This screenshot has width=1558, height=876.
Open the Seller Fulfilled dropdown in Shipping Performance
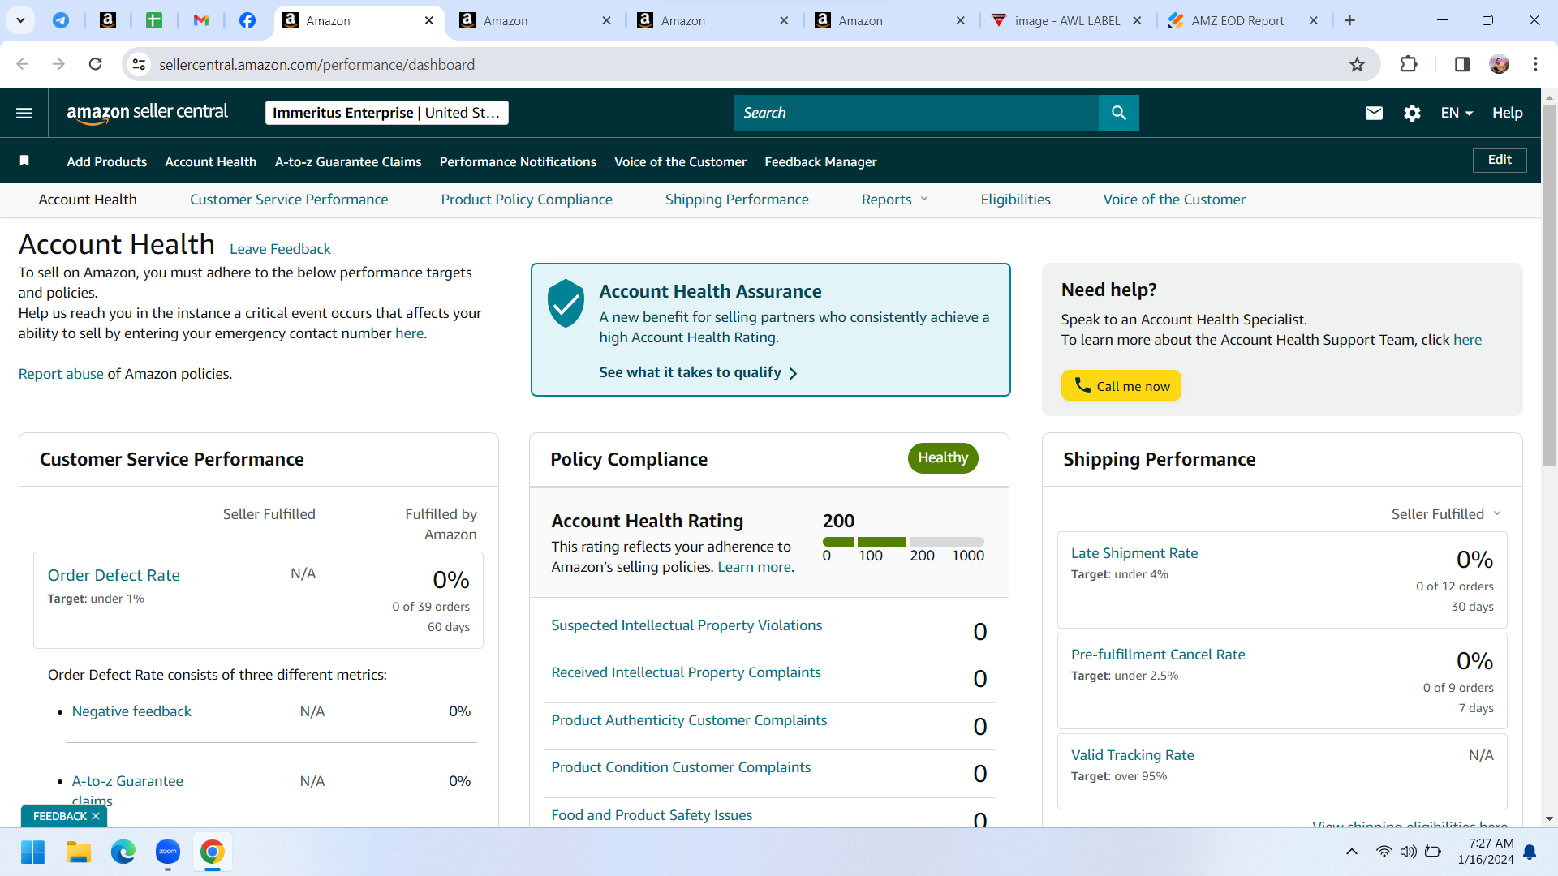(x=1446, y=514)
